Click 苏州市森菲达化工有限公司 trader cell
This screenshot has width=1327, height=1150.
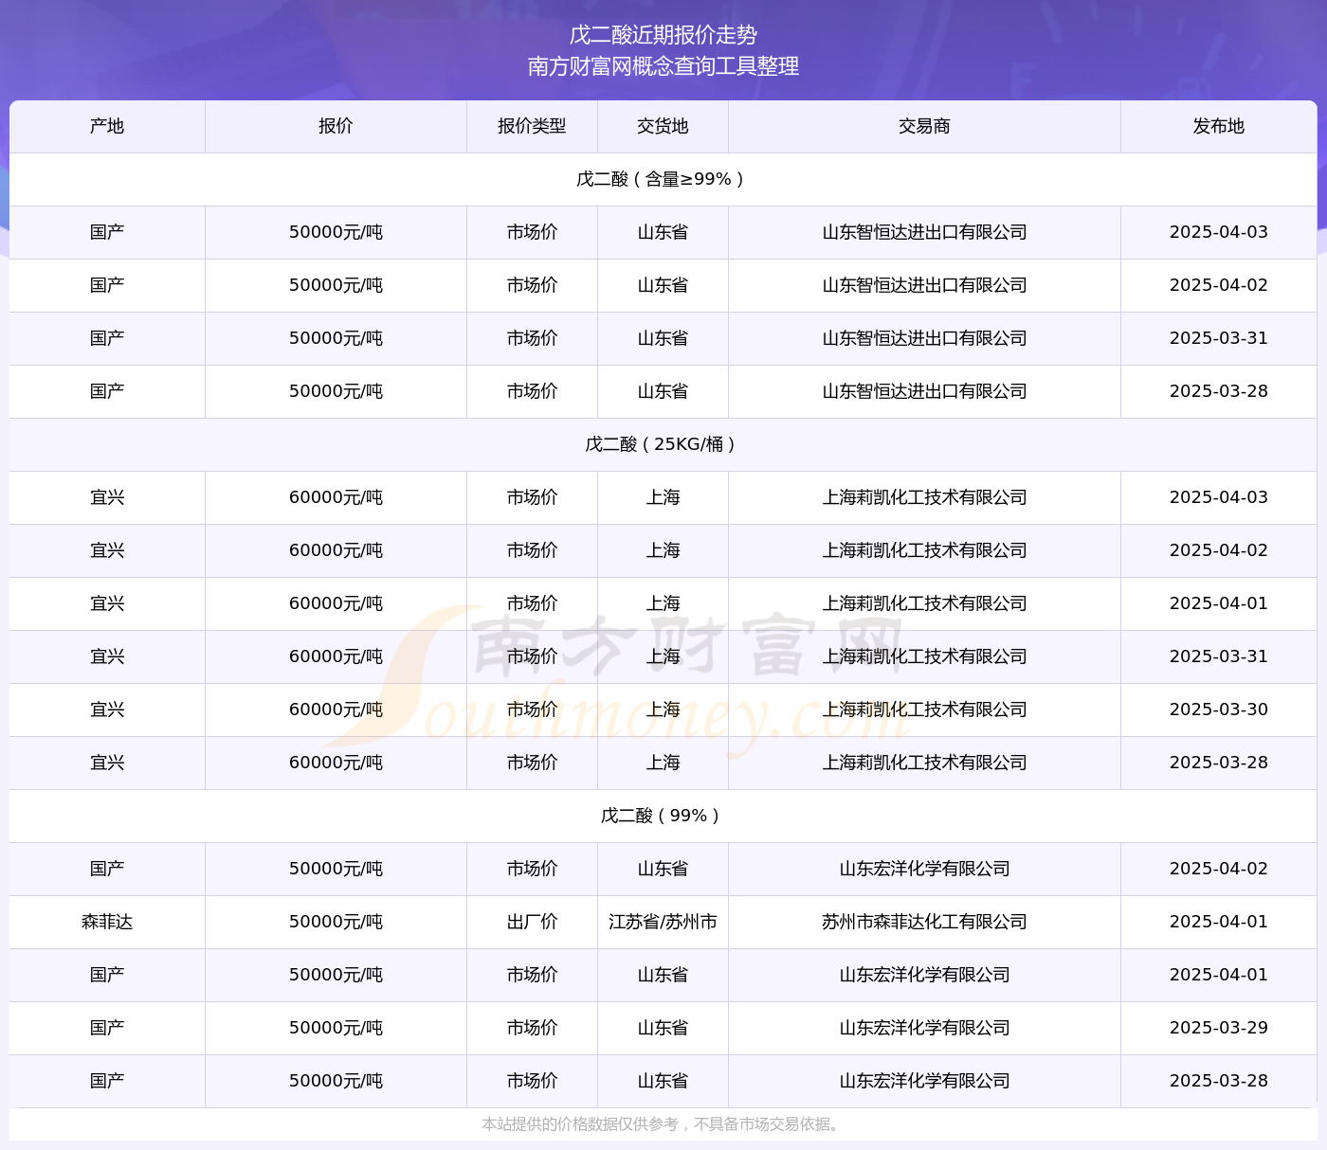(924, 922)
